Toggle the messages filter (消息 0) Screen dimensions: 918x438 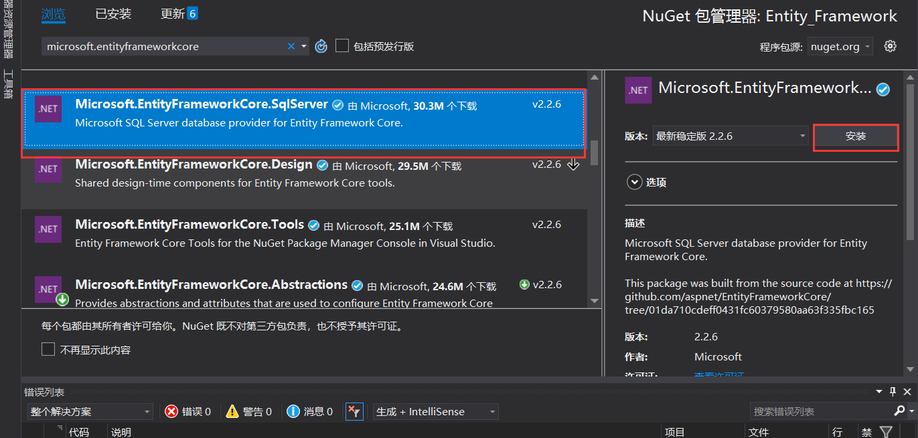(x=309, y=411)
